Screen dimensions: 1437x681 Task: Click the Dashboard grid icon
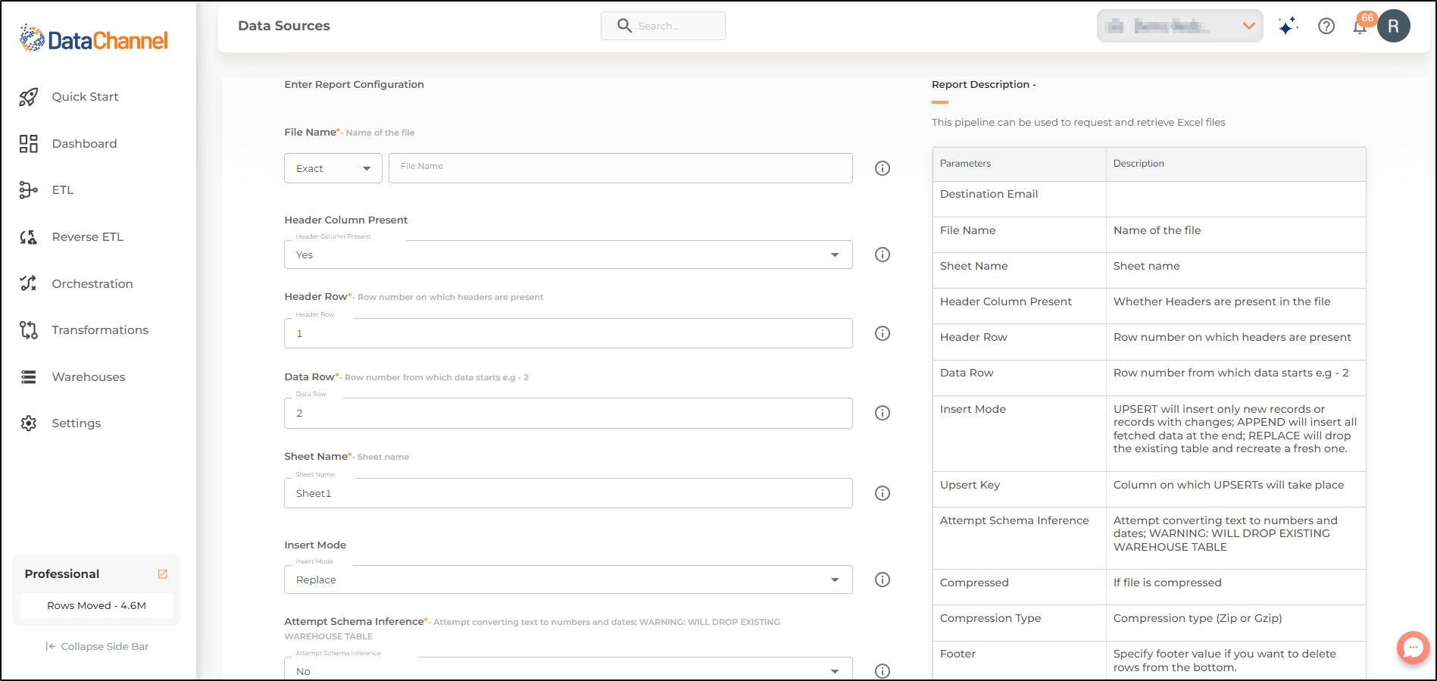pos(28,144)
